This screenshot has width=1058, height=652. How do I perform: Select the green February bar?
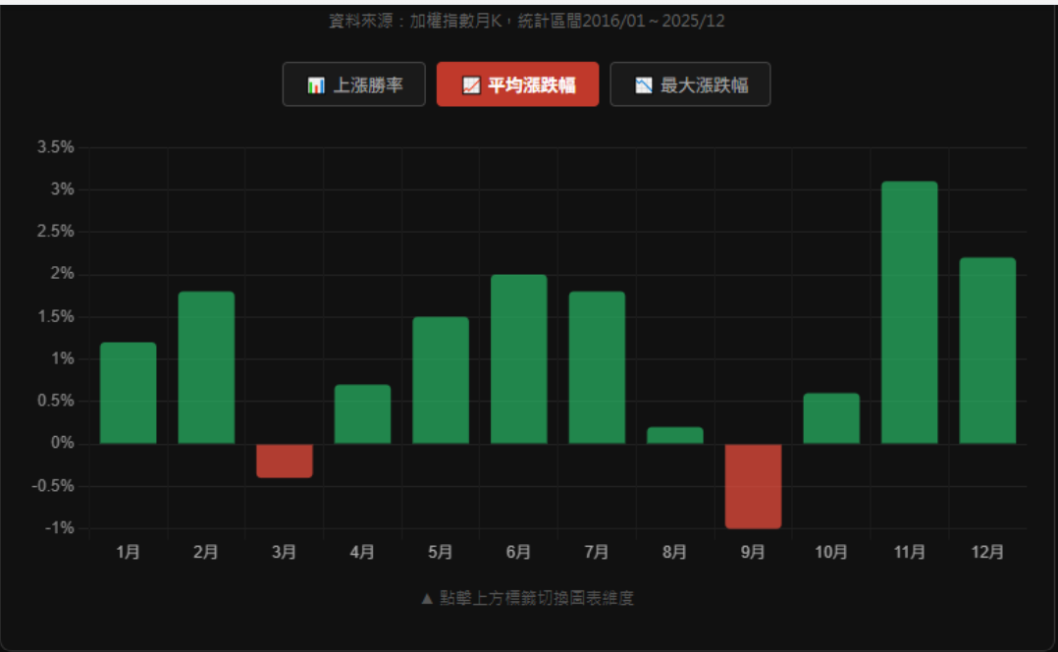pyautogui.click(x=206, y=367)
